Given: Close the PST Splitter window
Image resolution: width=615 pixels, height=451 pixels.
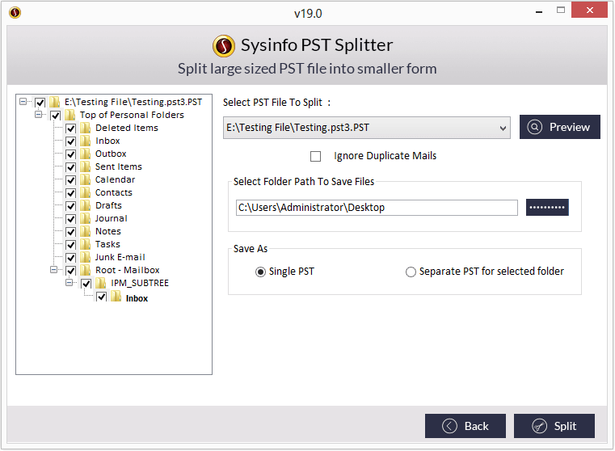Looking at the screenshot, I should [589, 11].
